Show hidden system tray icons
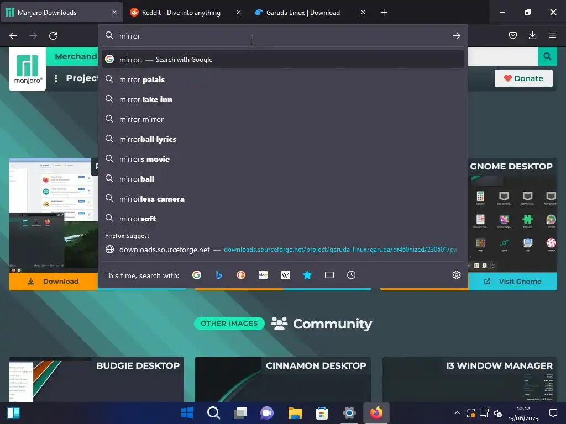Image resolution: width=566 pixels, height=424 pixels. pyautogui.click(x=457, y=413)
